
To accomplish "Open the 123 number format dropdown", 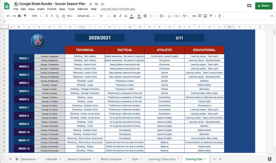I will pos(69,16).
